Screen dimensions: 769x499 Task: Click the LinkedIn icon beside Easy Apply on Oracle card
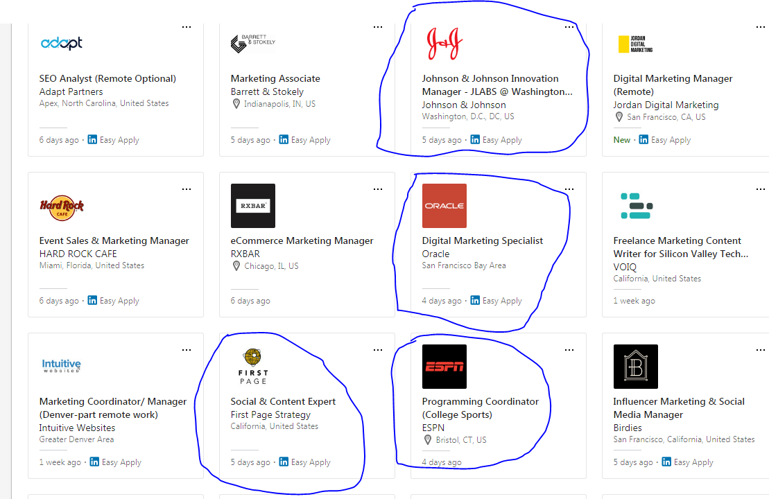tap(475, 301)
